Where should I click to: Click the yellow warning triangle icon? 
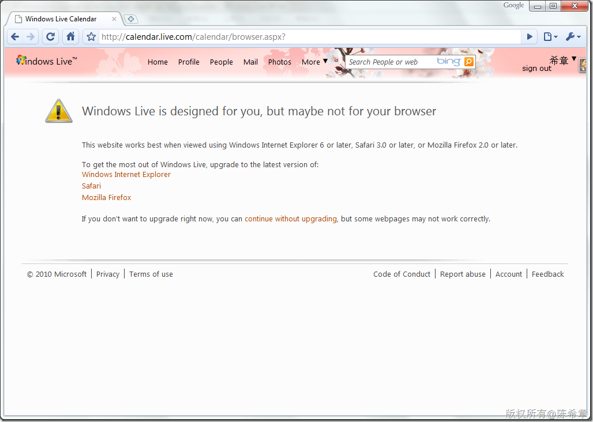coord(59,111)
